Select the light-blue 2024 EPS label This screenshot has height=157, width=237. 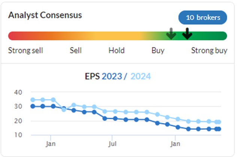141,76
